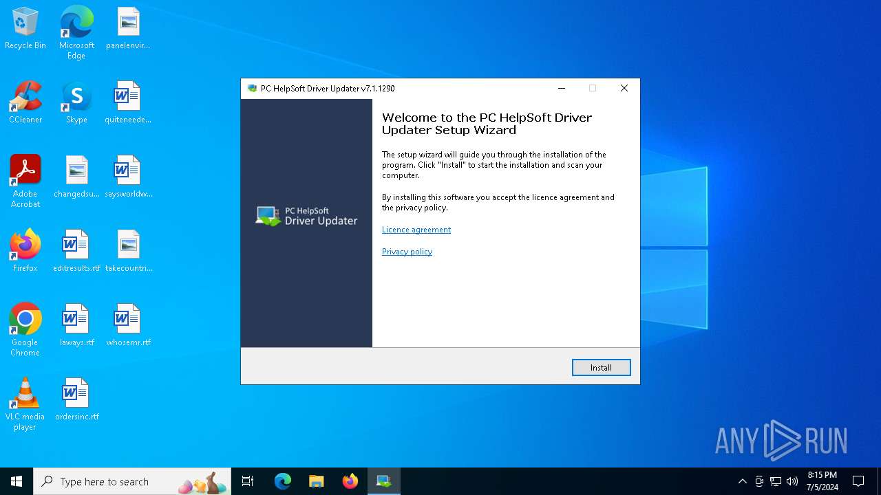Select the quiteneede Word document icon
Image resolution: width=881 pixels, height=495 pixels.
pos(128,103)
